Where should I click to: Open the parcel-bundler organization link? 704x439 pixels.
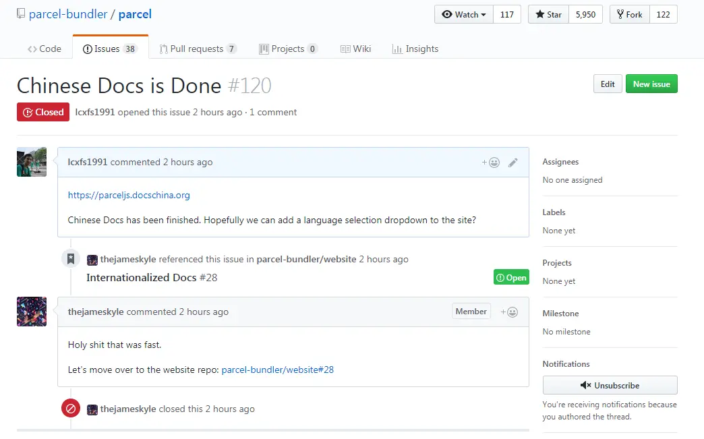tap(68, 14)
